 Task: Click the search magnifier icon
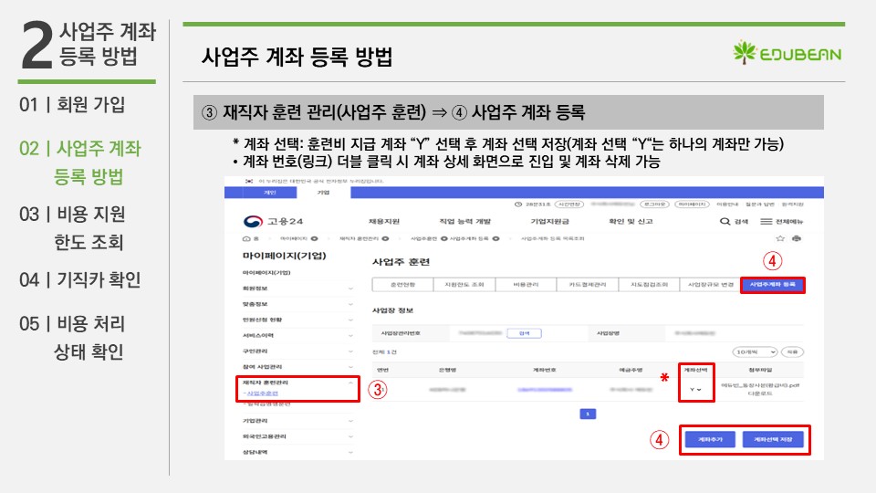pyautogui.click(x=725, y=222)
